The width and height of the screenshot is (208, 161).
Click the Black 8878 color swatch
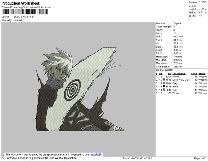pyautogui.click(x=164, y=86)
